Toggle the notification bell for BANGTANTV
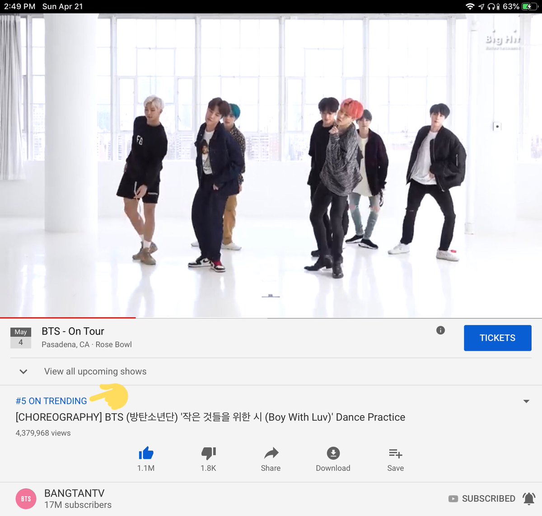Image resolution: width=542 pixels, height=516 pixels. tap(528, 498)
